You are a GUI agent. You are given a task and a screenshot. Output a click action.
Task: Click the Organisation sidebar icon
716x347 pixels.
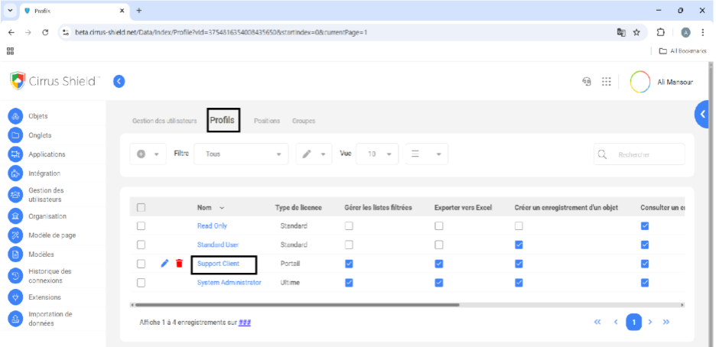(x=15, y=216)
